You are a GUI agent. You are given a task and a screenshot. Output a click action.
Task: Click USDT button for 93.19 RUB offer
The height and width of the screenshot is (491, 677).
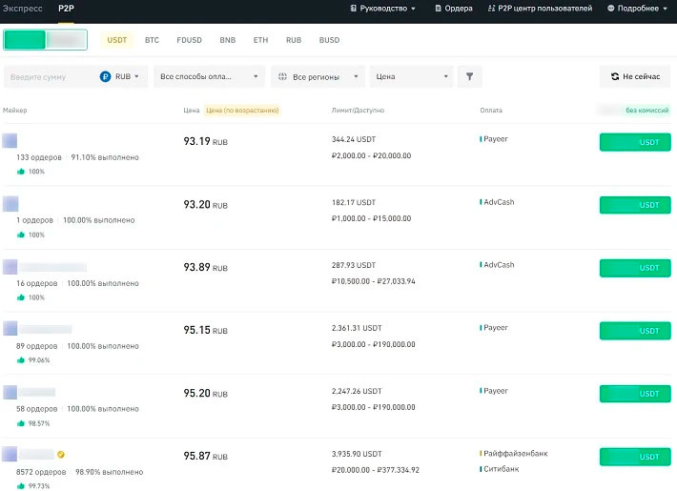[635, 142]
